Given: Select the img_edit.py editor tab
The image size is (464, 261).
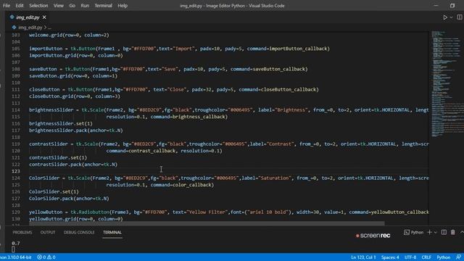Looking at the screenshot, I should coord(28,17).
